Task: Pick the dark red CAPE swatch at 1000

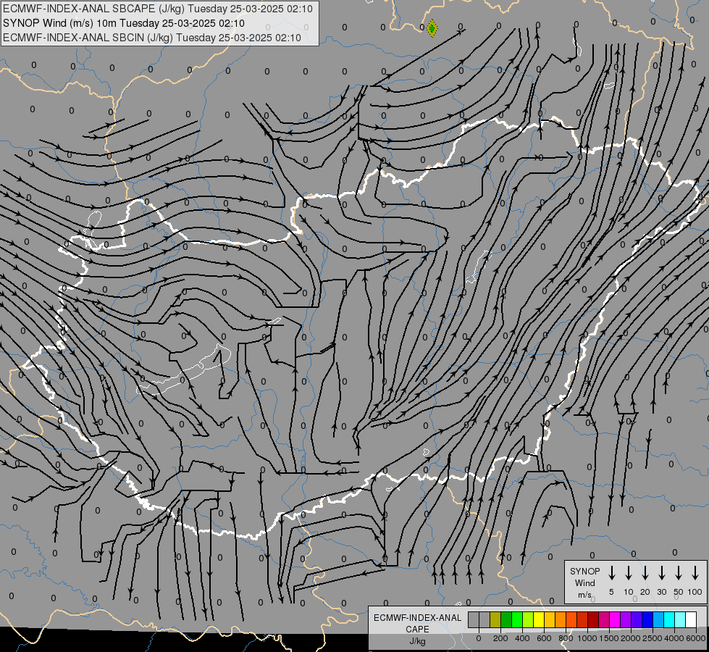Action: 593,619
